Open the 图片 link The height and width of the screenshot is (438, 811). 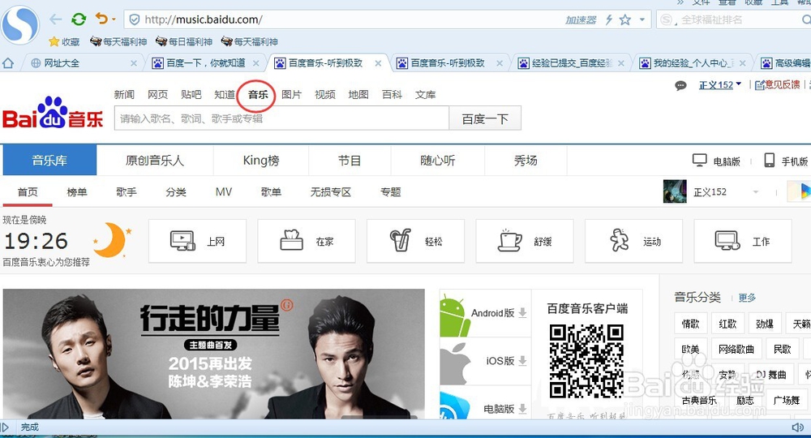tap(291, 95)
